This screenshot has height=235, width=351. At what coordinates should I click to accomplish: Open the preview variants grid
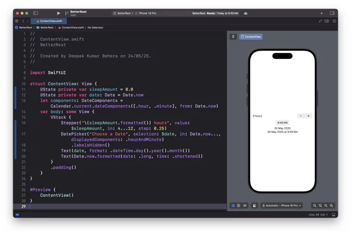coord(245,206)
